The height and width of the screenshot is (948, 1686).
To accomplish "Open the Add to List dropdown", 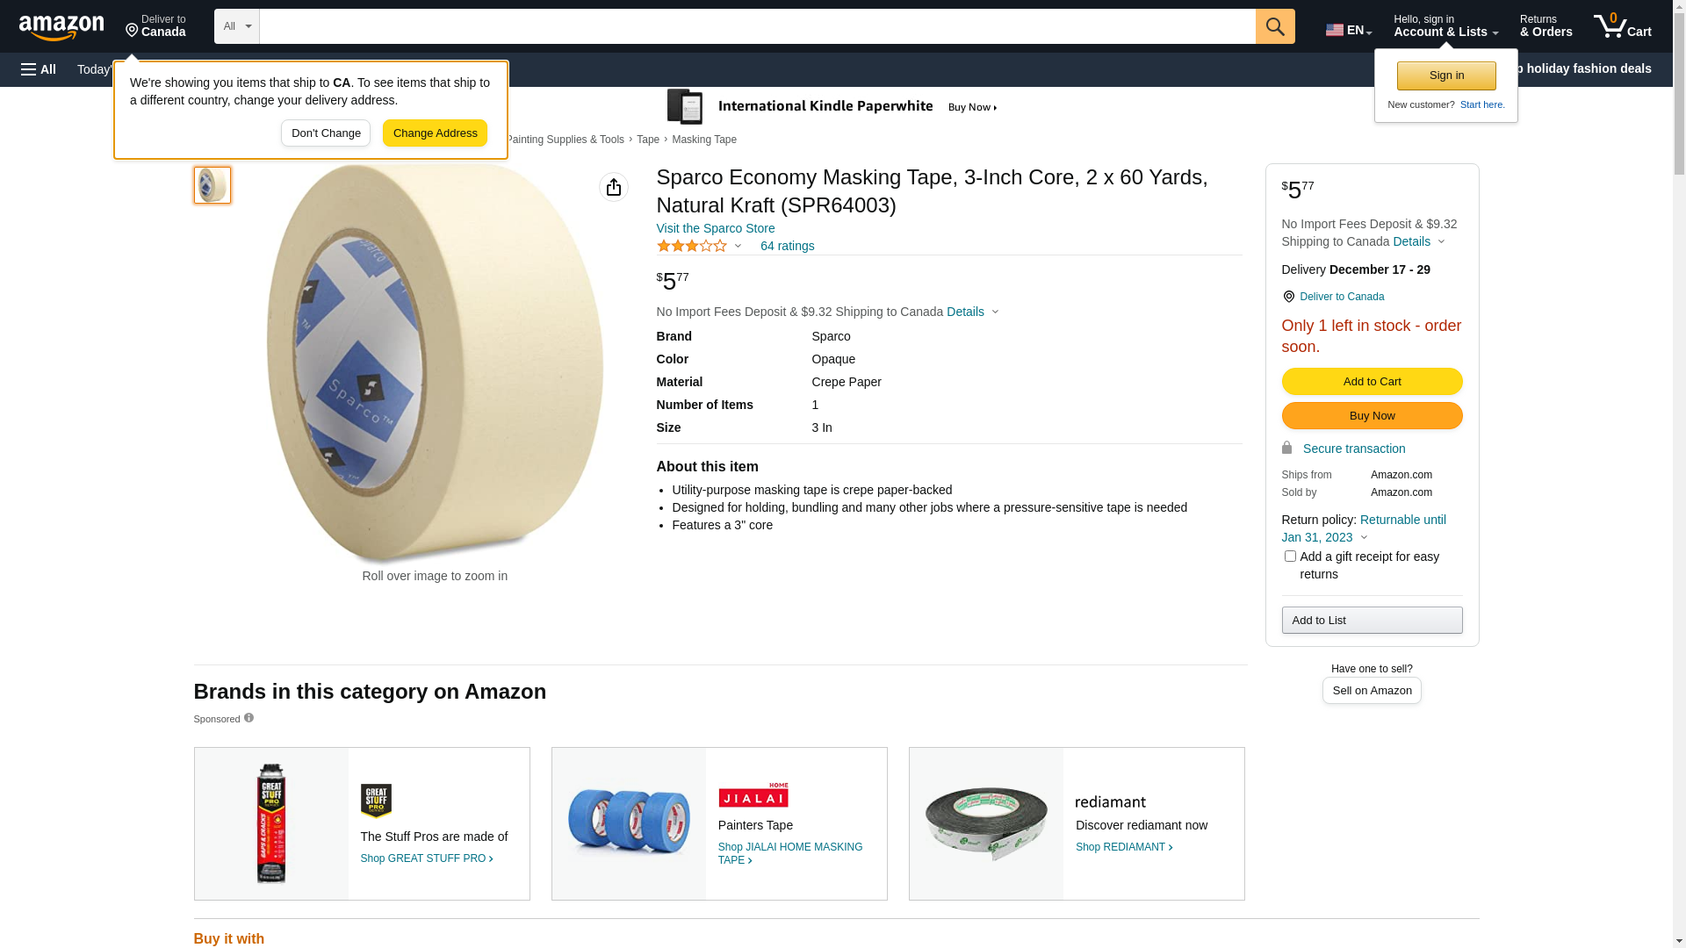I will point(1372,621).
